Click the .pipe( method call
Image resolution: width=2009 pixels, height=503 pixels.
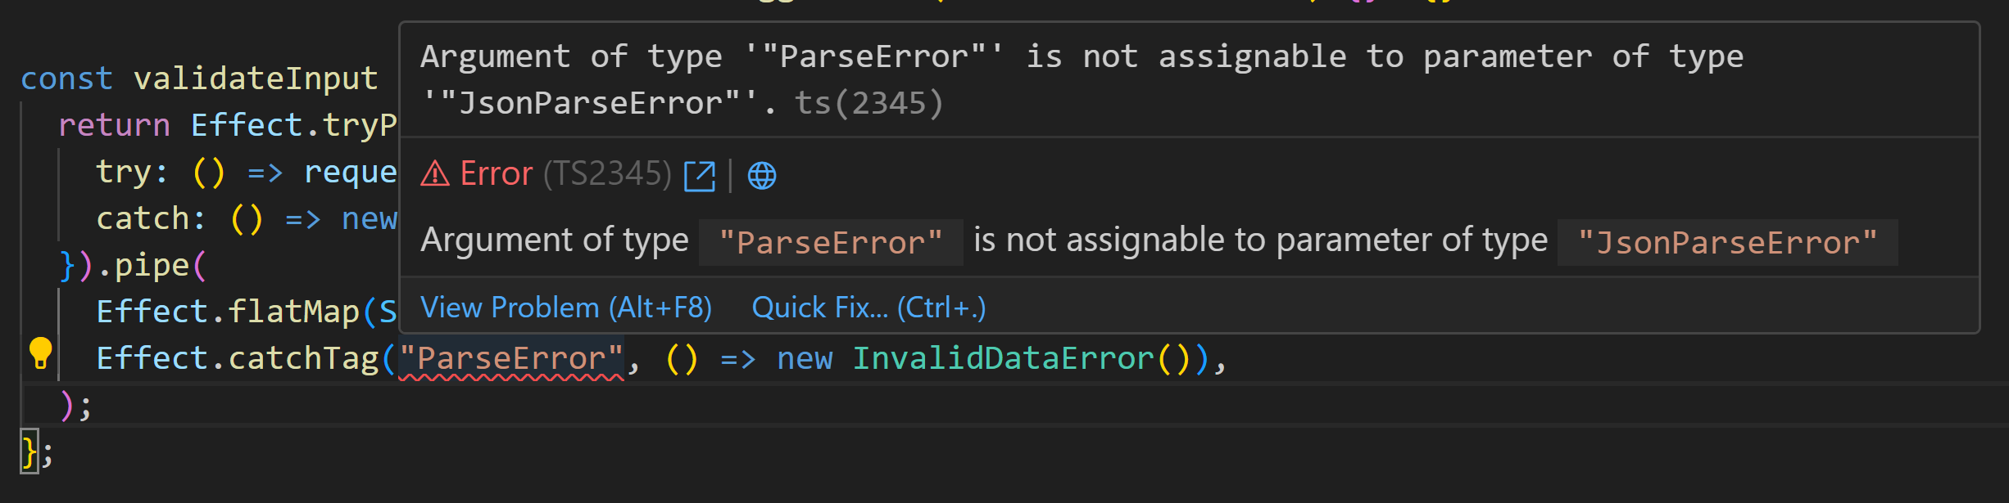(152, 266)
